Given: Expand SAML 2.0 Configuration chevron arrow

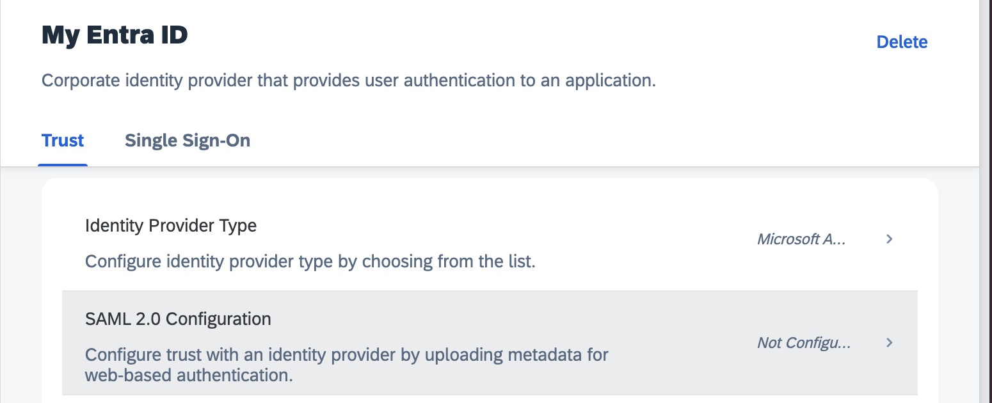Looking at the screenshot, I should click(x=889, y=343).
